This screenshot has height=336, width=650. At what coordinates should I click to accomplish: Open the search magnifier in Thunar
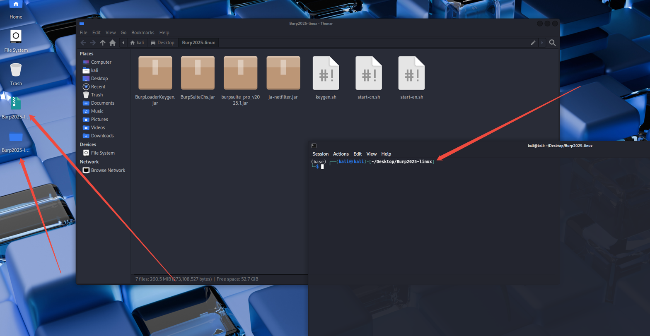[x=552, y=43]
